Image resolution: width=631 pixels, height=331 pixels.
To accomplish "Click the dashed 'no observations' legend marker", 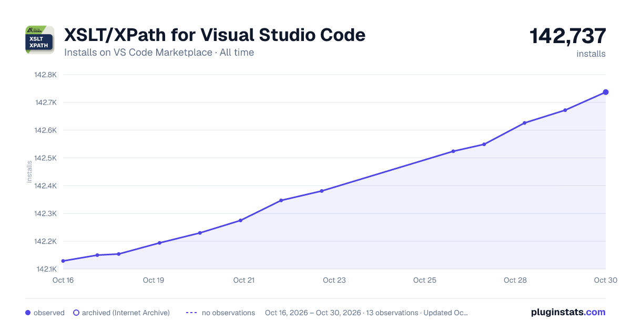I will click(191, 313).
